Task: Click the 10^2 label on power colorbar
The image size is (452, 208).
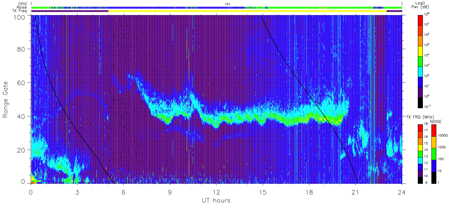Action: [x=427, y=76]
